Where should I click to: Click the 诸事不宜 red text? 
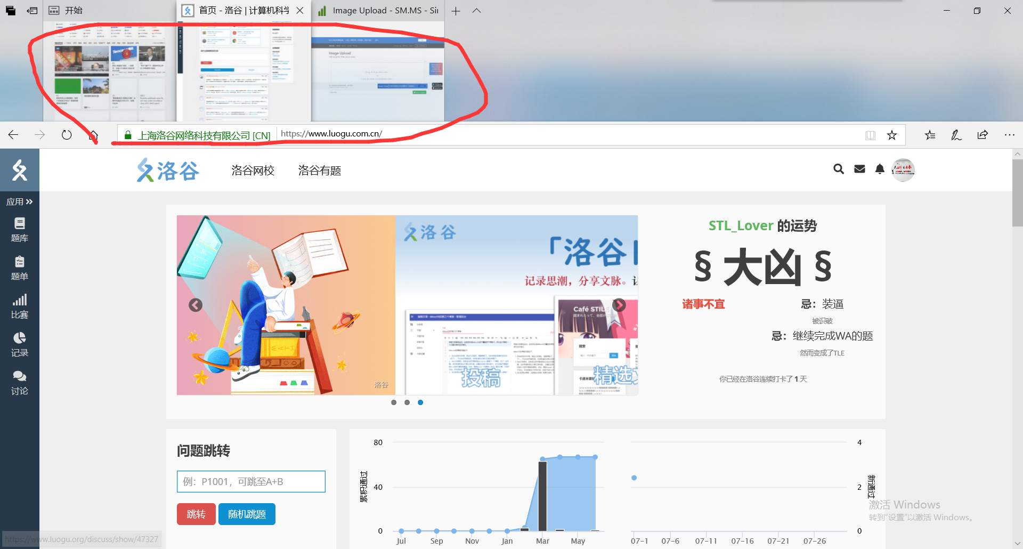(x=703, y=304)
